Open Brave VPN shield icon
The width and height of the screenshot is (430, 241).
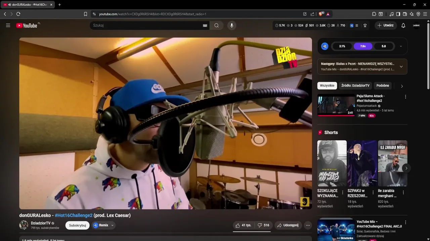418,14
